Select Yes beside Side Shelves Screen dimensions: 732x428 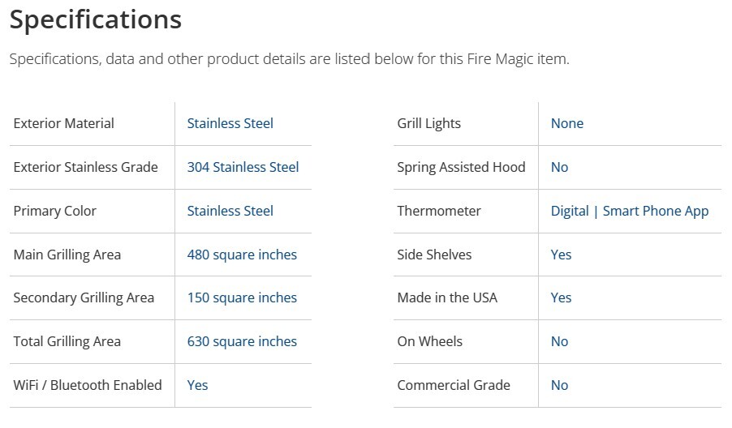pos(561,255)
